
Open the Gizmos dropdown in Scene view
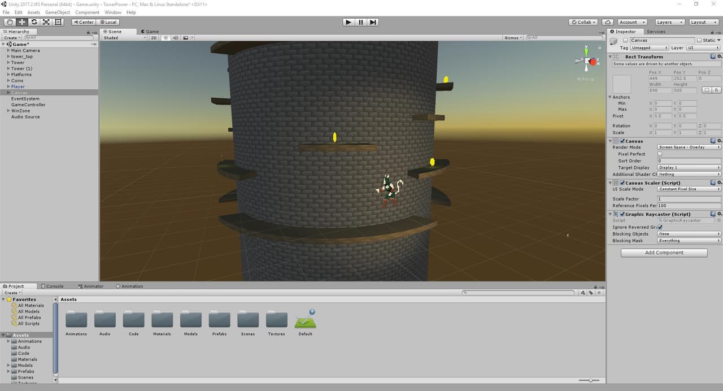coord(513,38)
